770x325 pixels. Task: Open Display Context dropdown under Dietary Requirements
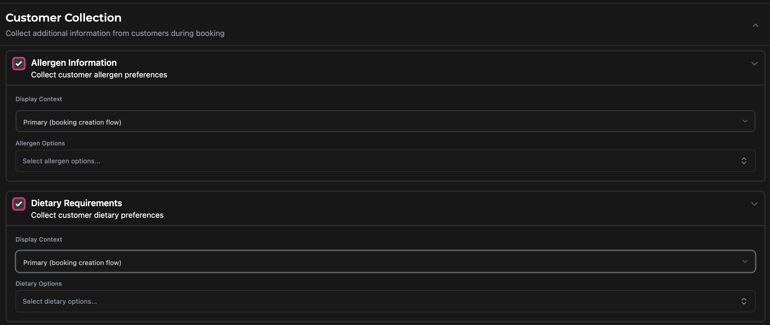point(385,261)
